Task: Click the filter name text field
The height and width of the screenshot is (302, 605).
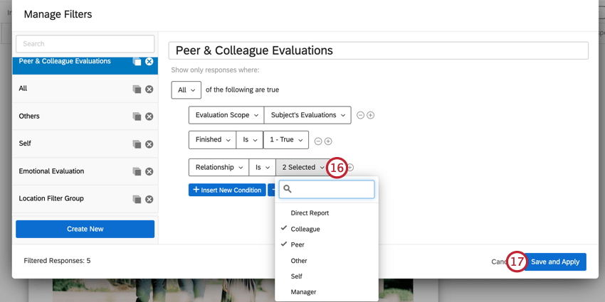Action: 378,50
